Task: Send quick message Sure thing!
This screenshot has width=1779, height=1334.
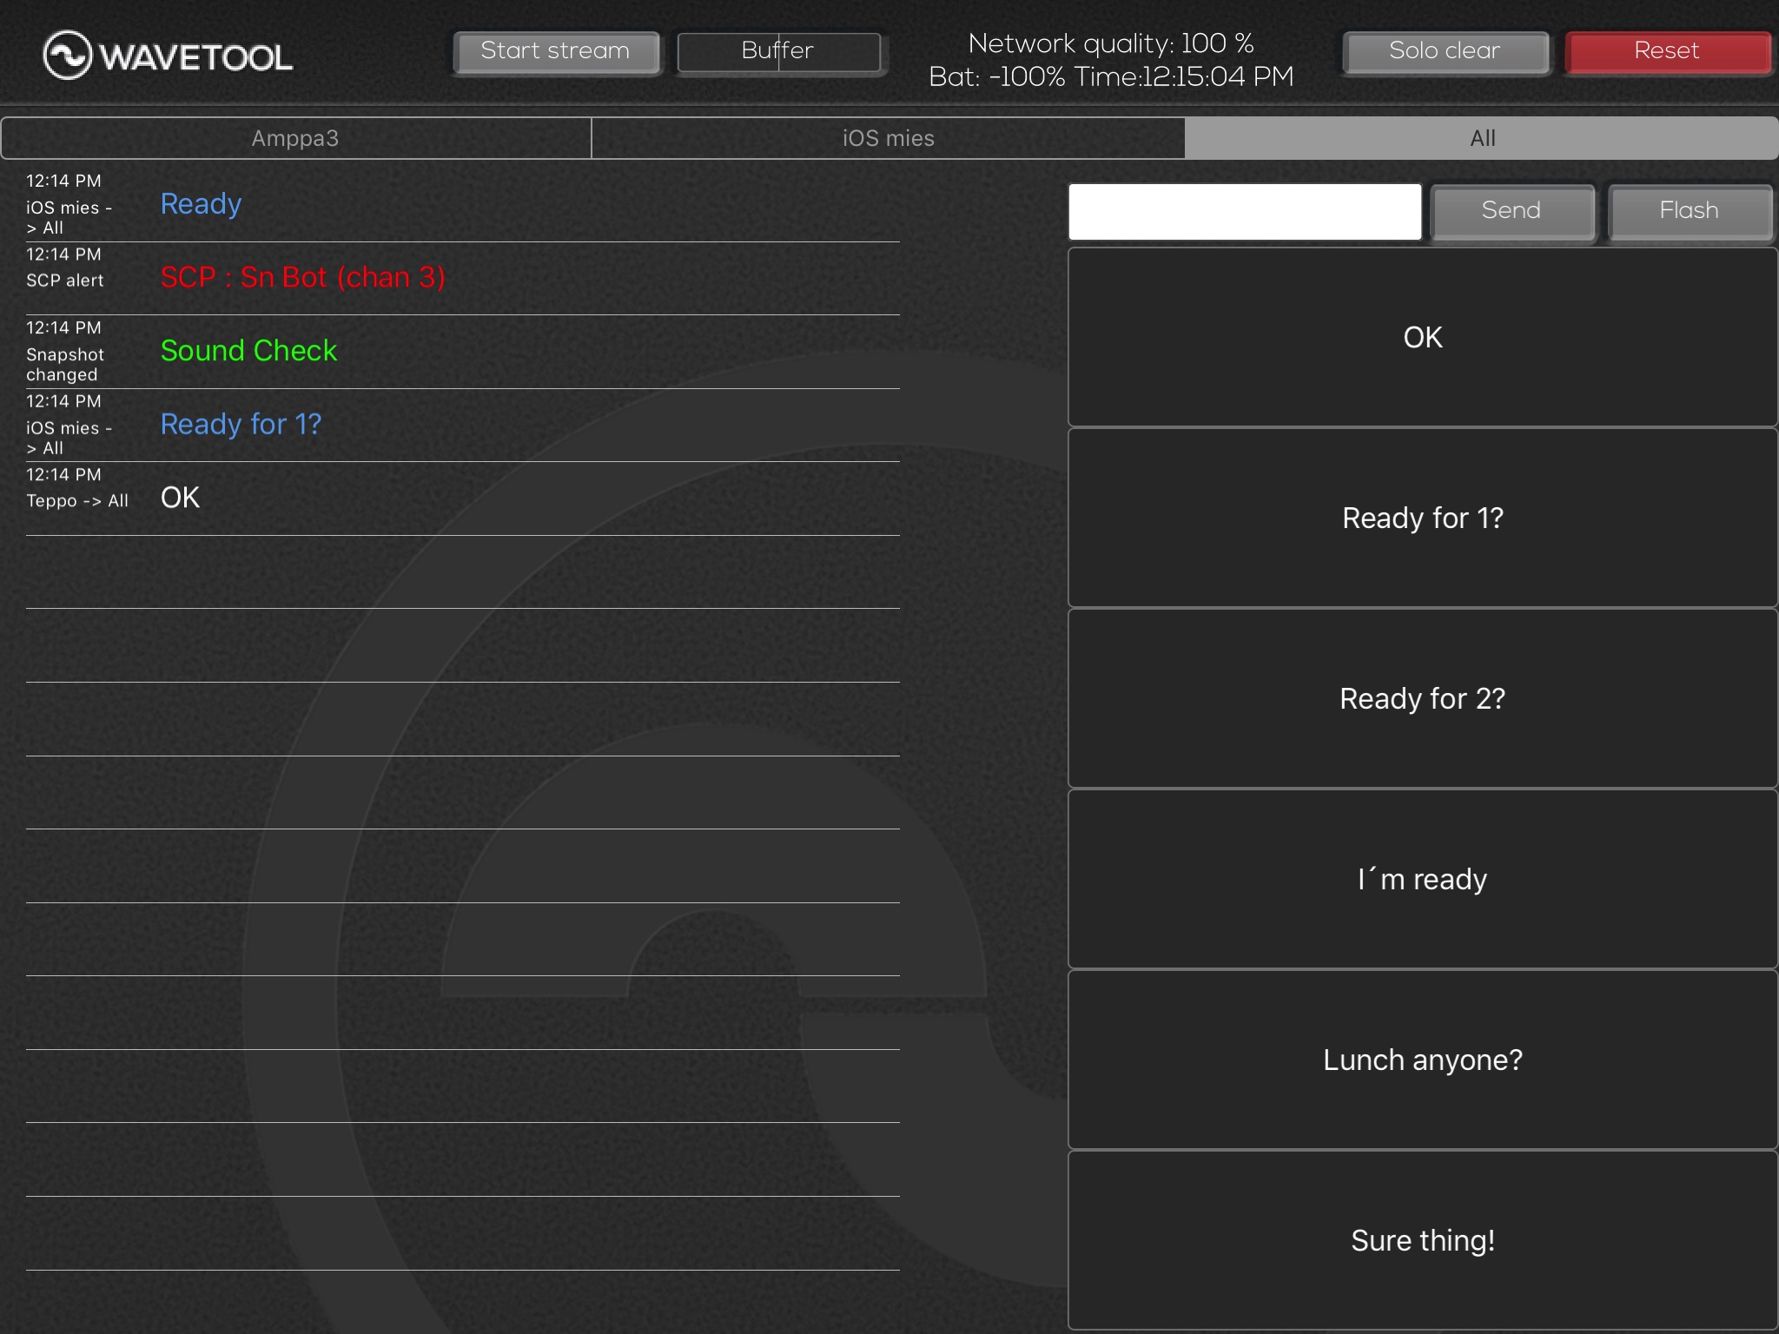Action: 1423,1240
